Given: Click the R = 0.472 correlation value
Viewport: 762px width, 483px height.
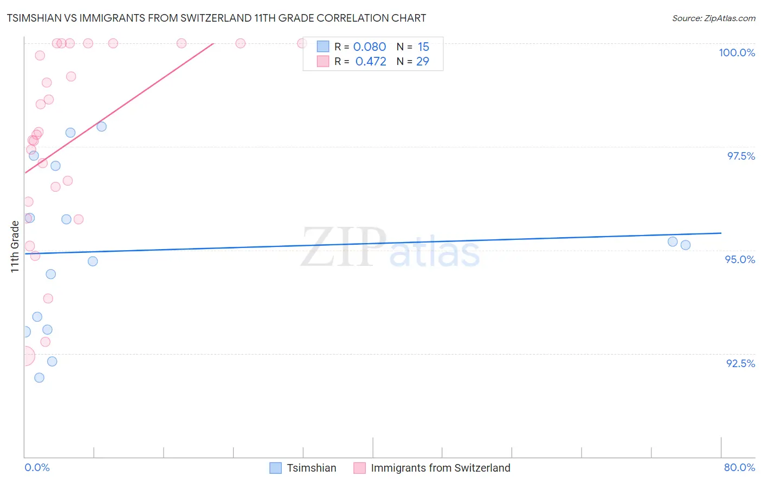Looking at the screenshot, I should point(360,61).
